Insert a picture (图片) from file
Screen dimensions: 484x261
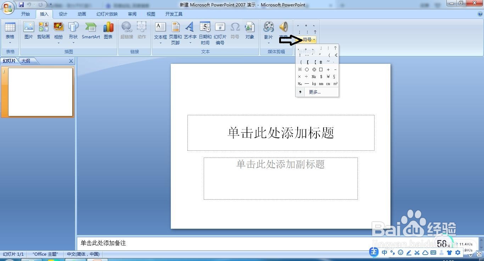[29, 30]
